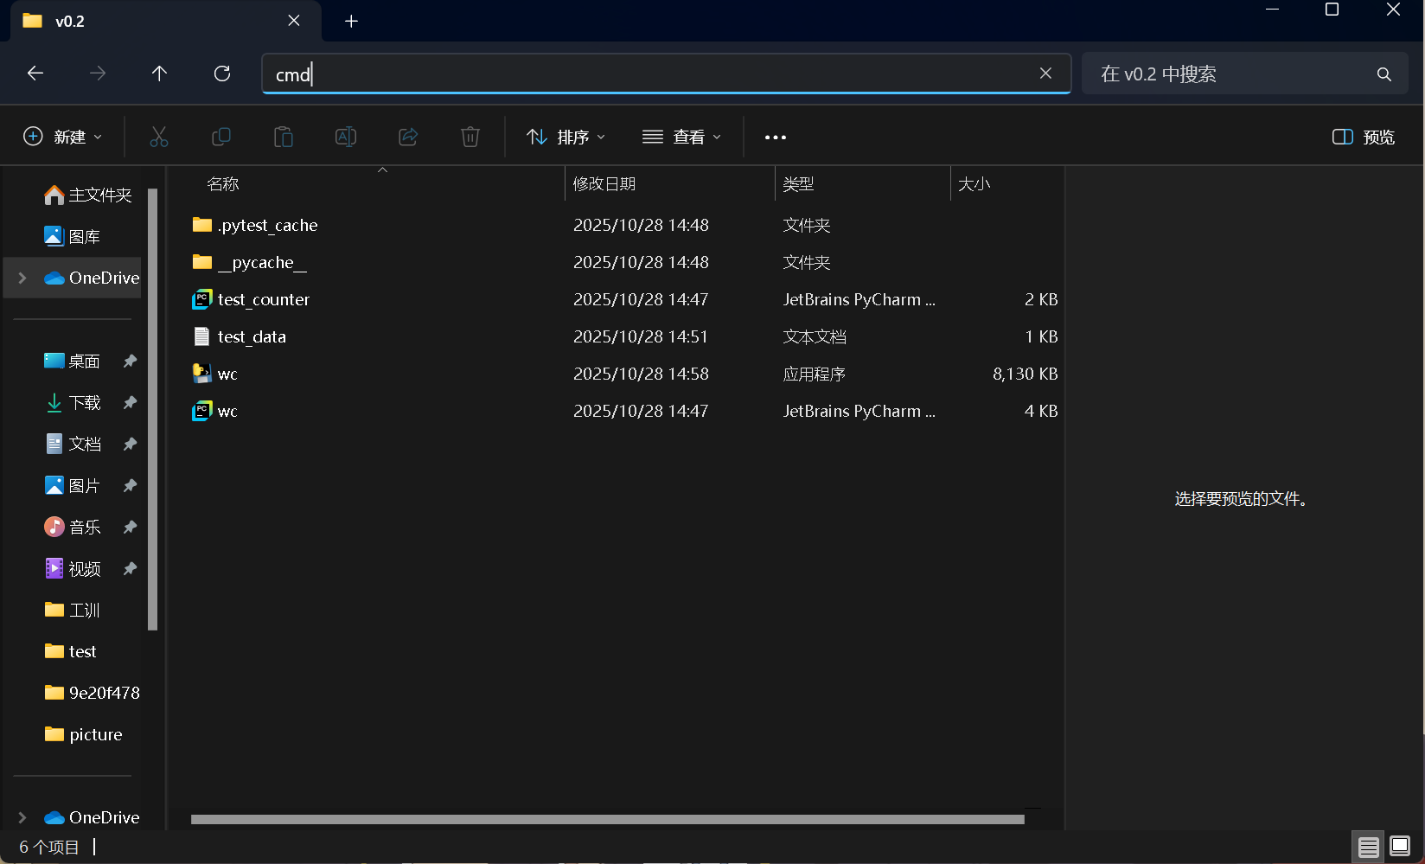The width and height of the screenshot is (1425, 864).
Task: Select the __pycache__ folder
Action: [x=263, y=262]
